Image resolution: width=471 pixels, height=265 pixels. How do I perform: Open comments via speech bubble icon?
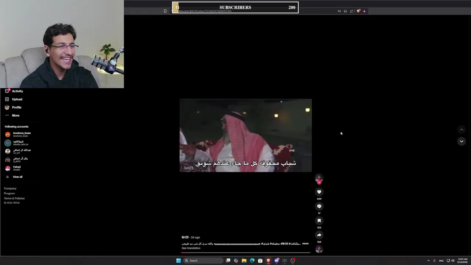(x=319, y=206)
